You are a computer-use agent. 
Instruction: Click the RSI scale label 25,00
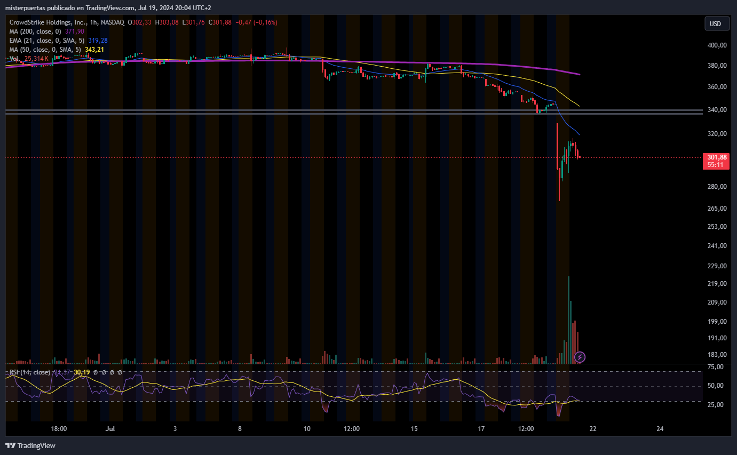[x=716, y=404]
